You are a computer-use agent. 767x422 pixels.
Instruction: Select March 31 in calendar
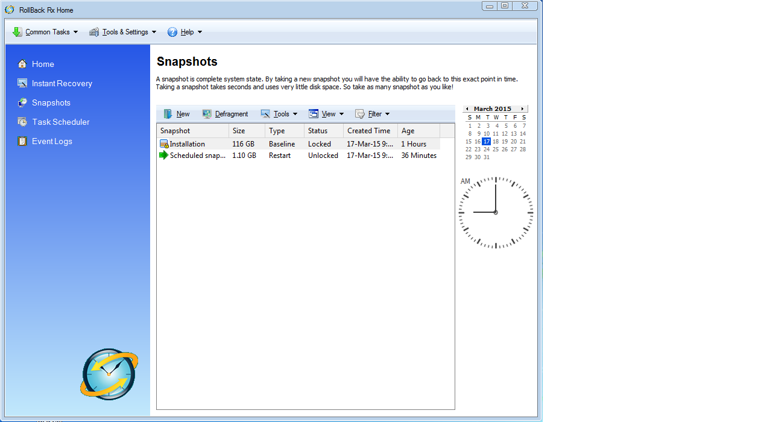tap(487, 157)
